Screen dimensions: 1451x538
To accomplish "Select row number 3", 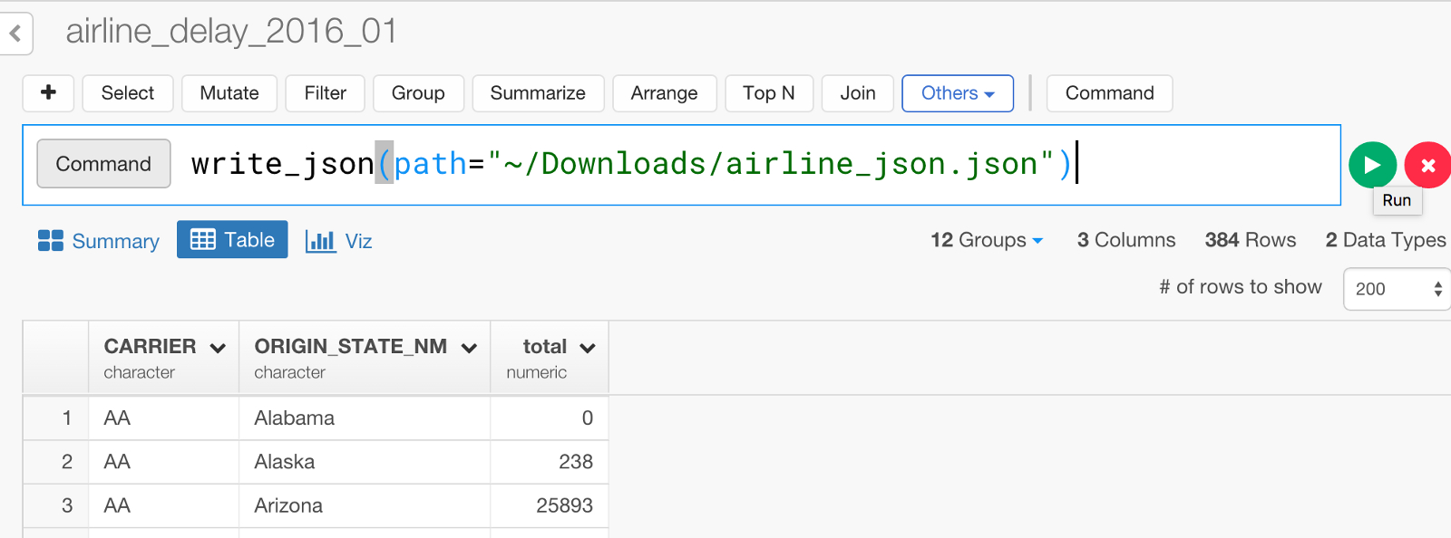I will pyautogui.click(x=56, y=505).
